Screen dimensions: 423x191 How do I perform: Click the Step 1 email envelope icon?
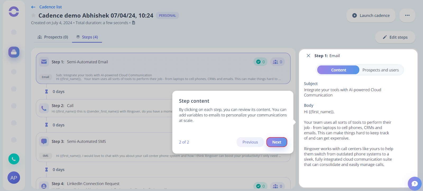coord(44,62)
